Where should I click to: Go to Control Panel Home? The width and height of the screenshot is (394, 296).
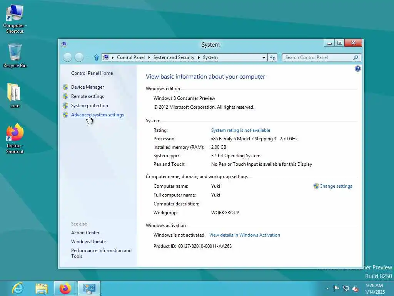click(92, 73)
